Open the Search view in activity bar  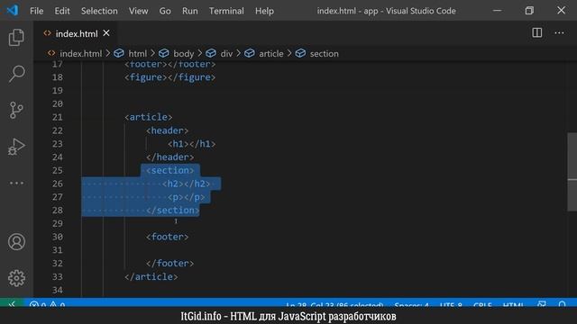[16, 74]
